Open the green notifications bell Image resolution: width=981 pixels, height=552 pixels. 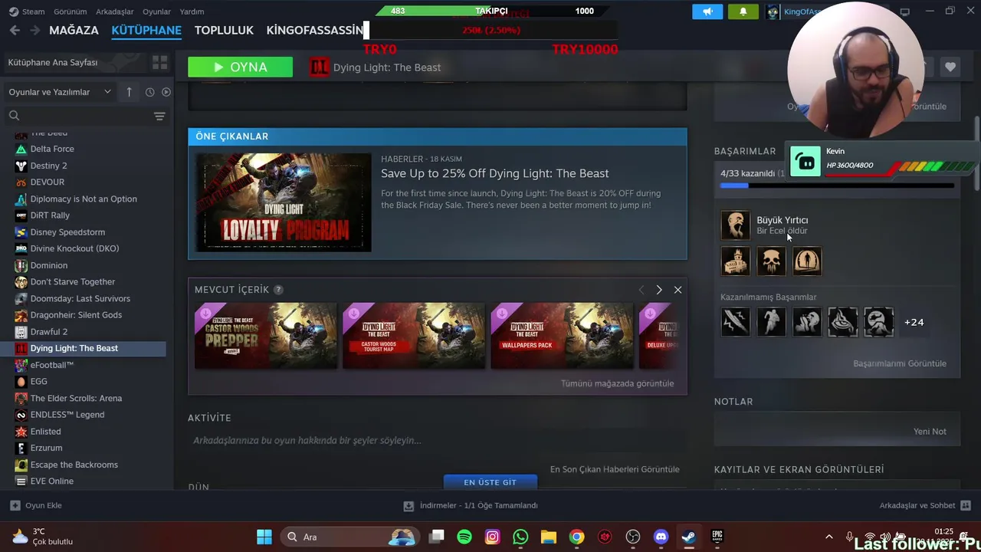[x=743, y=11]
